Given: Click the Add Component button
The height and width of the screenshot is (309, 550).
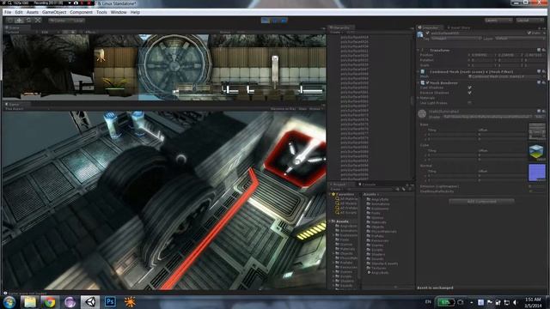Looking at the screenshot, I should (x=481, y=202).
